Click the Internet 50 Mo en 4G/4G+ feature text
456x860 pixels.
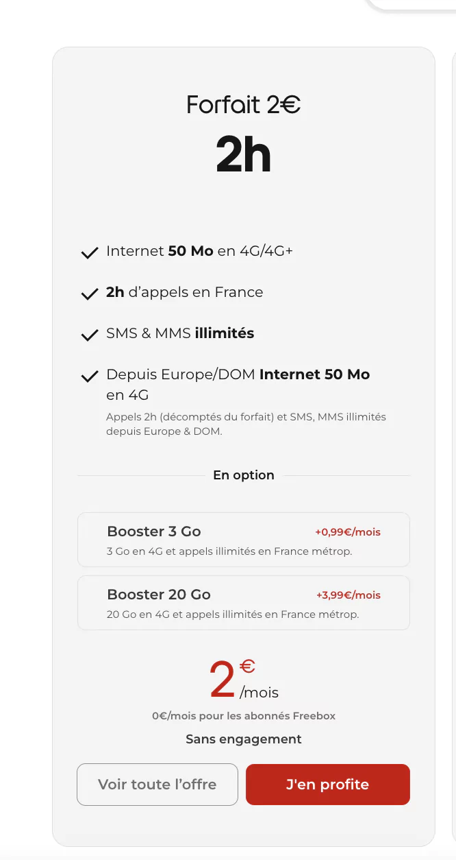pos(199,251)
